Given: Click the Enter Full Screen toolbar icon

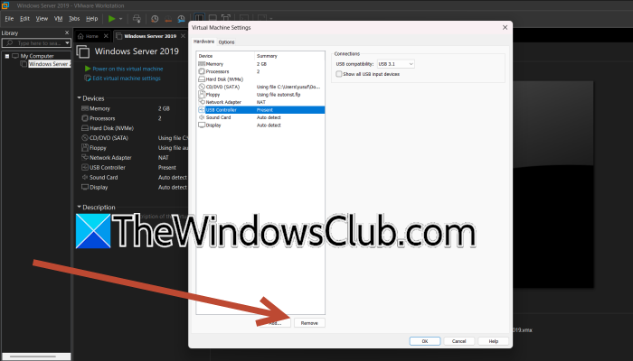Looking at the screenshot, I should tap(226, 18).
